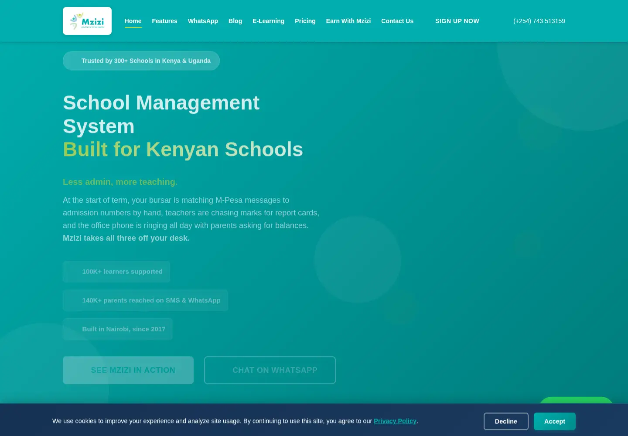Click Less admin, more teaching tagline
The image size is (628, 436).
pos(120,182)
